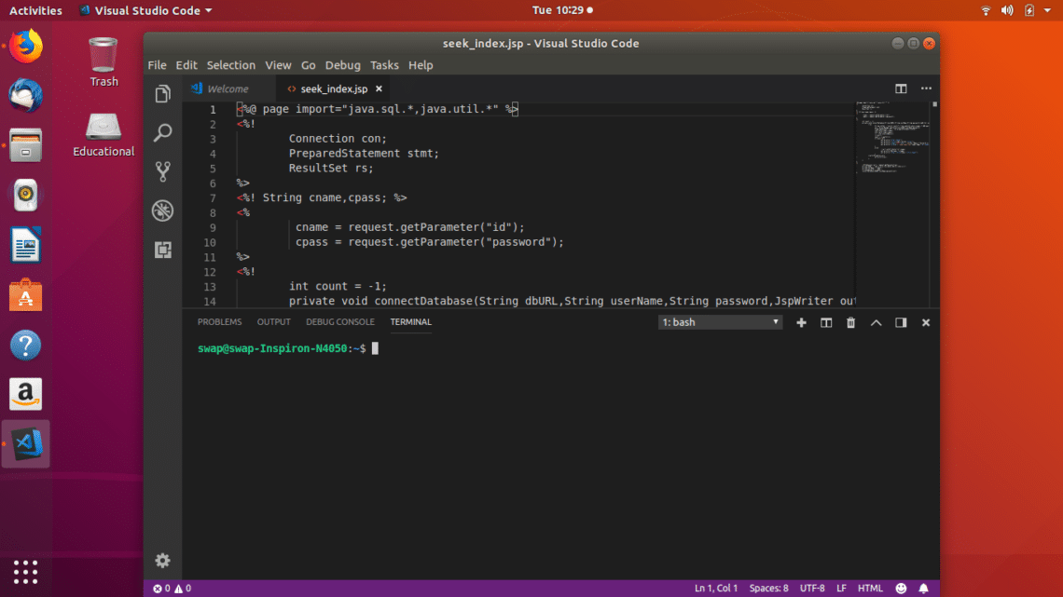Click Spaces: 8 indentation setting
Viewport: 1063px width, 597px height.
[768, 589]
